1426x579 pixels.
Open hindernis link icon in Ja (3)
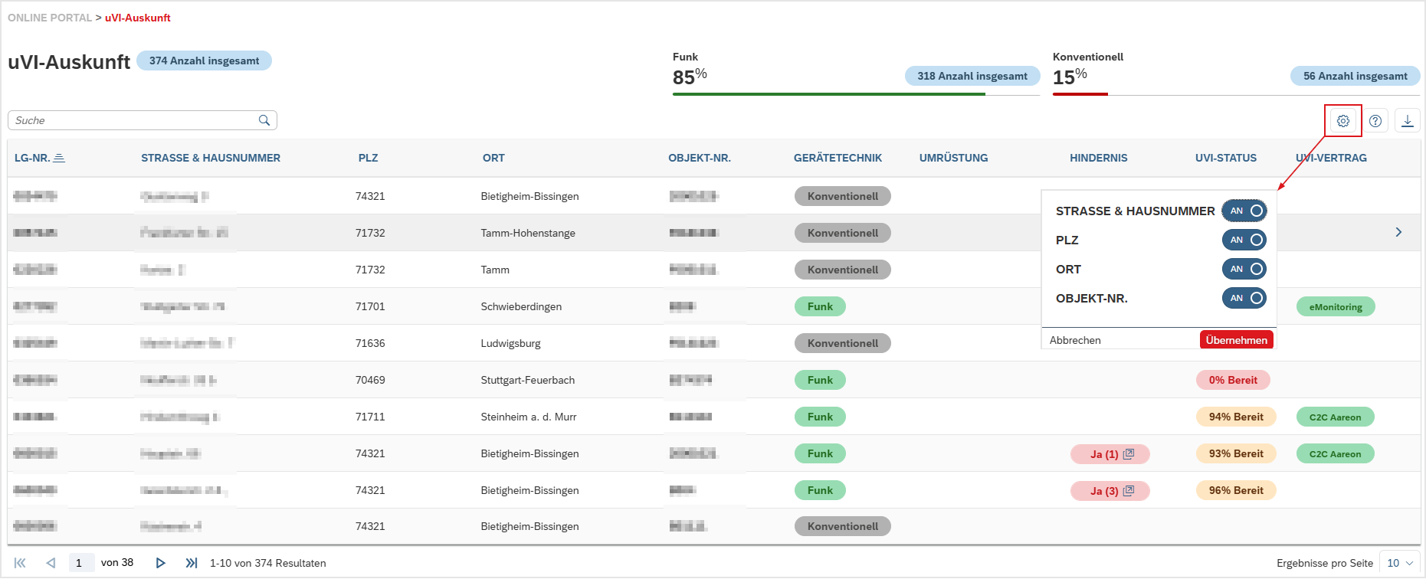pyautogui.click(x=1128, y=491)
